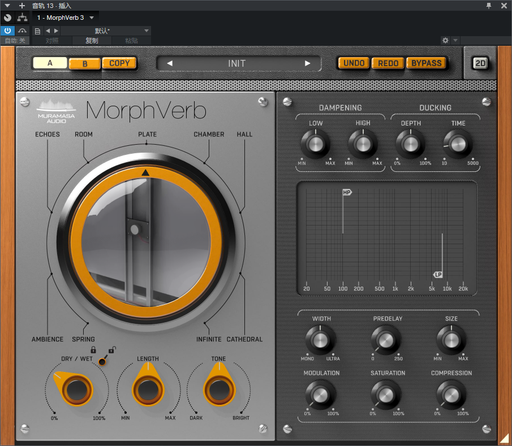Select the INFINITE reverb type
The width and height of the screenshot is (512, 446).
[x=209, y=339]
